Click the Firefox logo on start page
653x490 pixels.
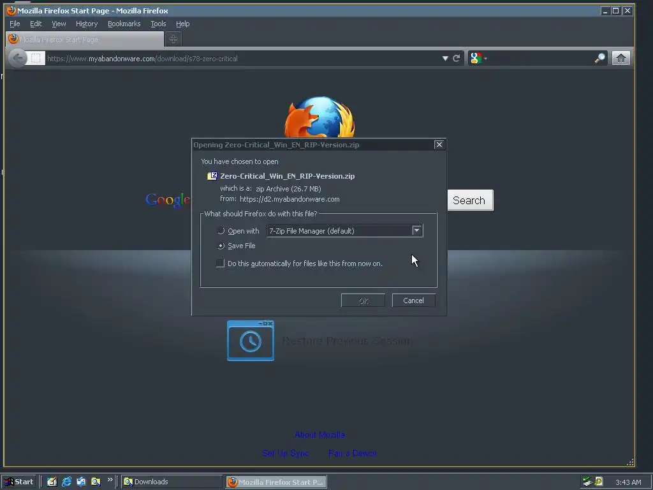pos(319,117)
